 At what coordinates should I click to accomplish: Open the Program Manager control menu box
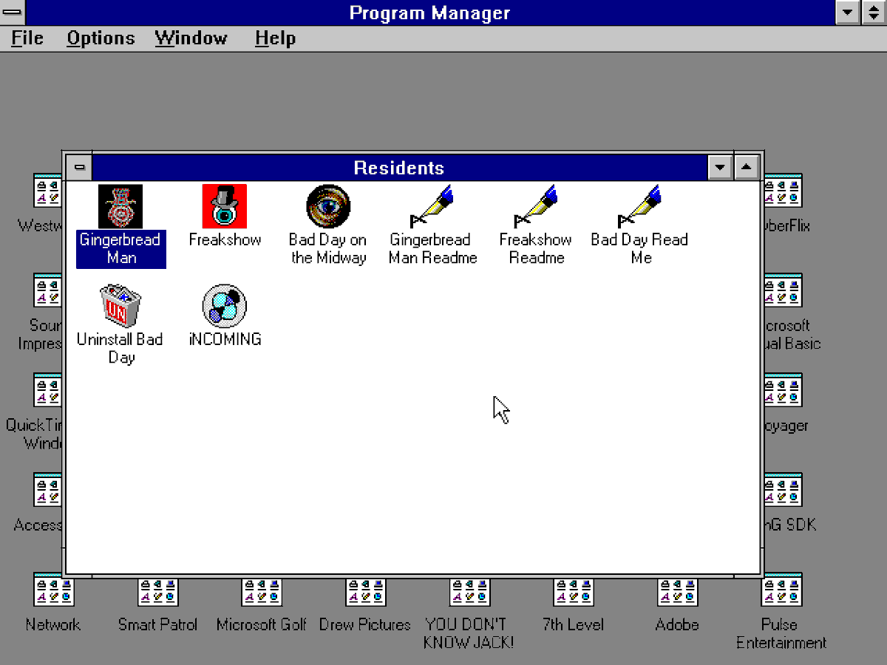point(13,13)
